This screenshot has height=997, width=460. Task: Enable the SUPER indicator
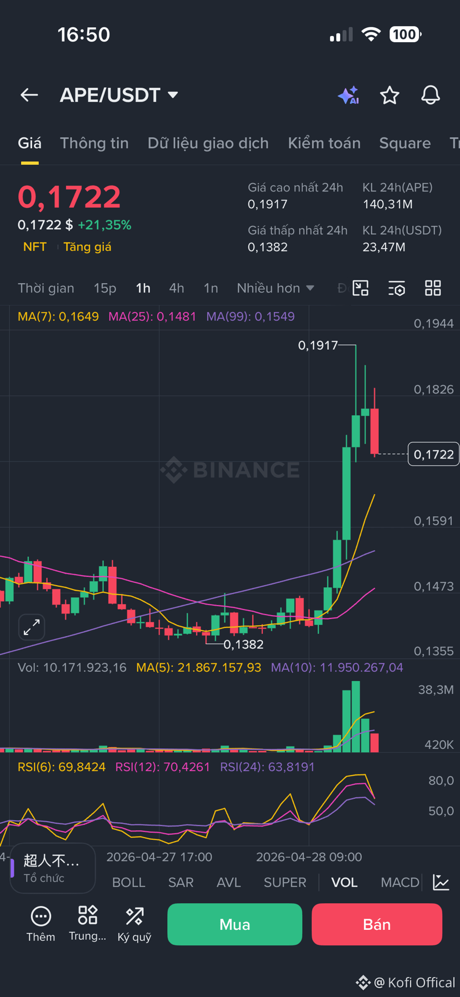(x=285, y=882)
